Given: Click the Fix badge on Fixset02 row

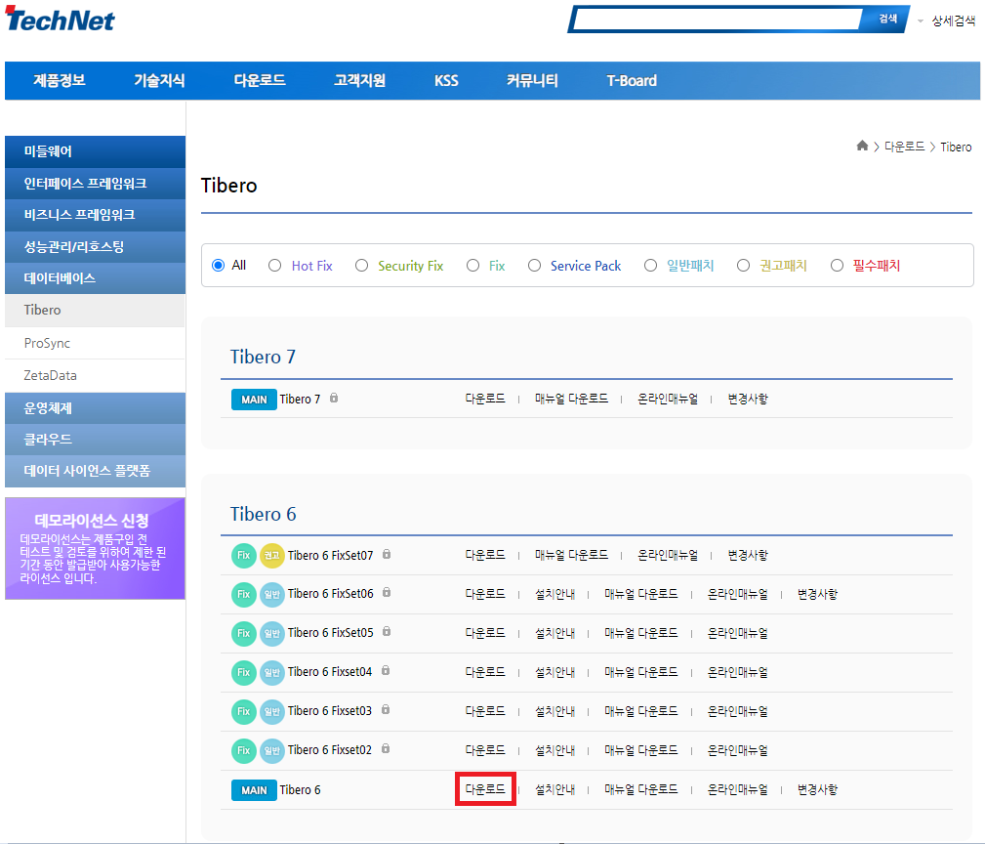Looking at the screenshot, I should tap(244, 750).
